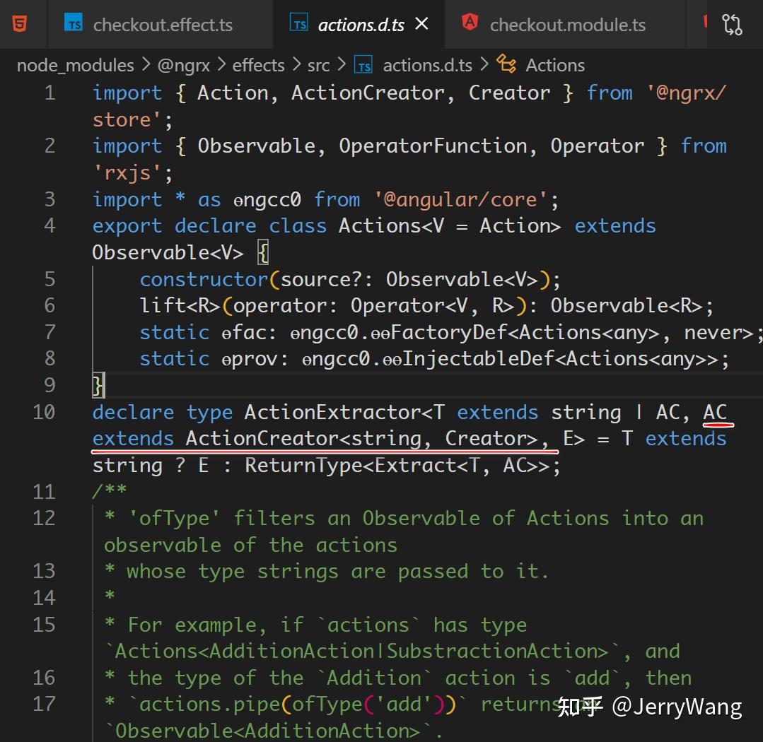Click the 'rxjs' string in the import
This screenshot has width=763, height=742.
pos(127,172)
